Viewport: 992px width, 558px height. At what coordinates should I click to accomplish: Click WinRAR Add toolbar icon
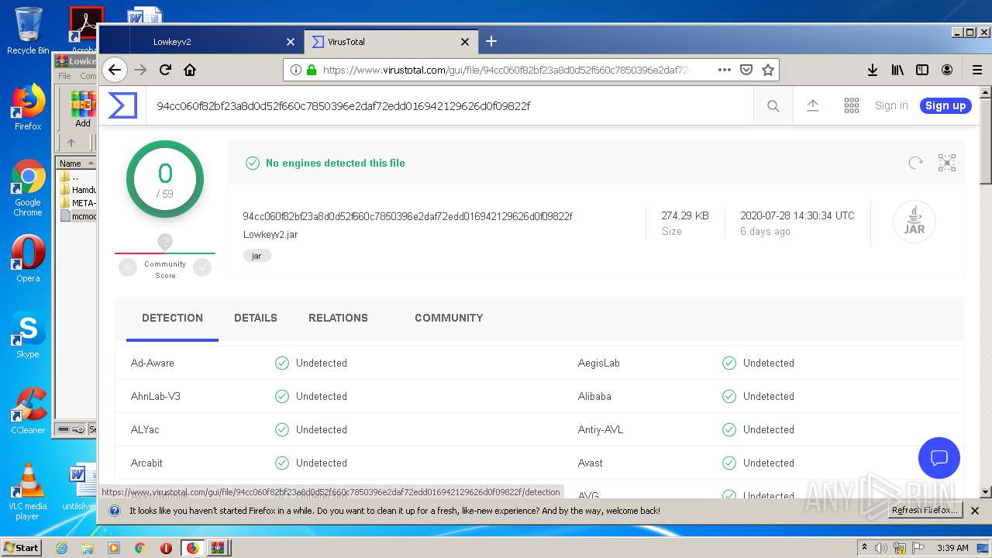82,109
